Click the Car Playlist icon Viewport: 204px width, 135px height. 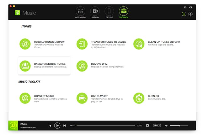82,98
